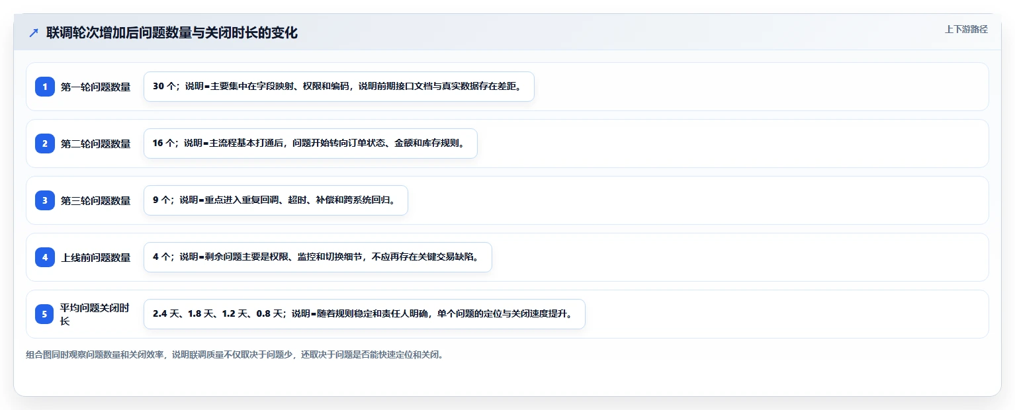The image size is (1015, 410).
Task: Click the number 5 step badge
Action: [x=45, y=314]
